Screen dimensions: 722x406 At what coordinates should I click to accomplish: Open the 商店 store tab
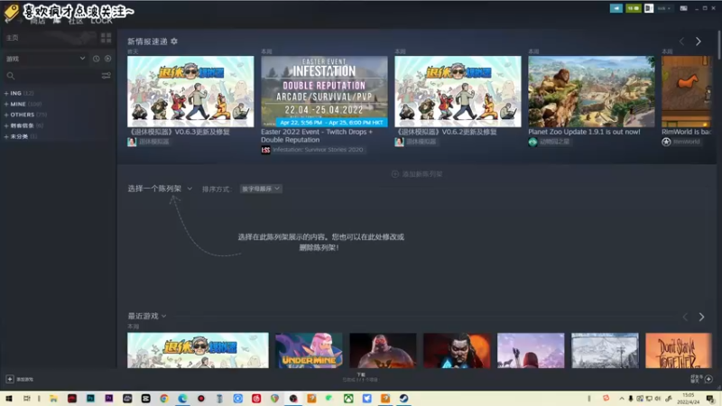[x=38, y=21]
